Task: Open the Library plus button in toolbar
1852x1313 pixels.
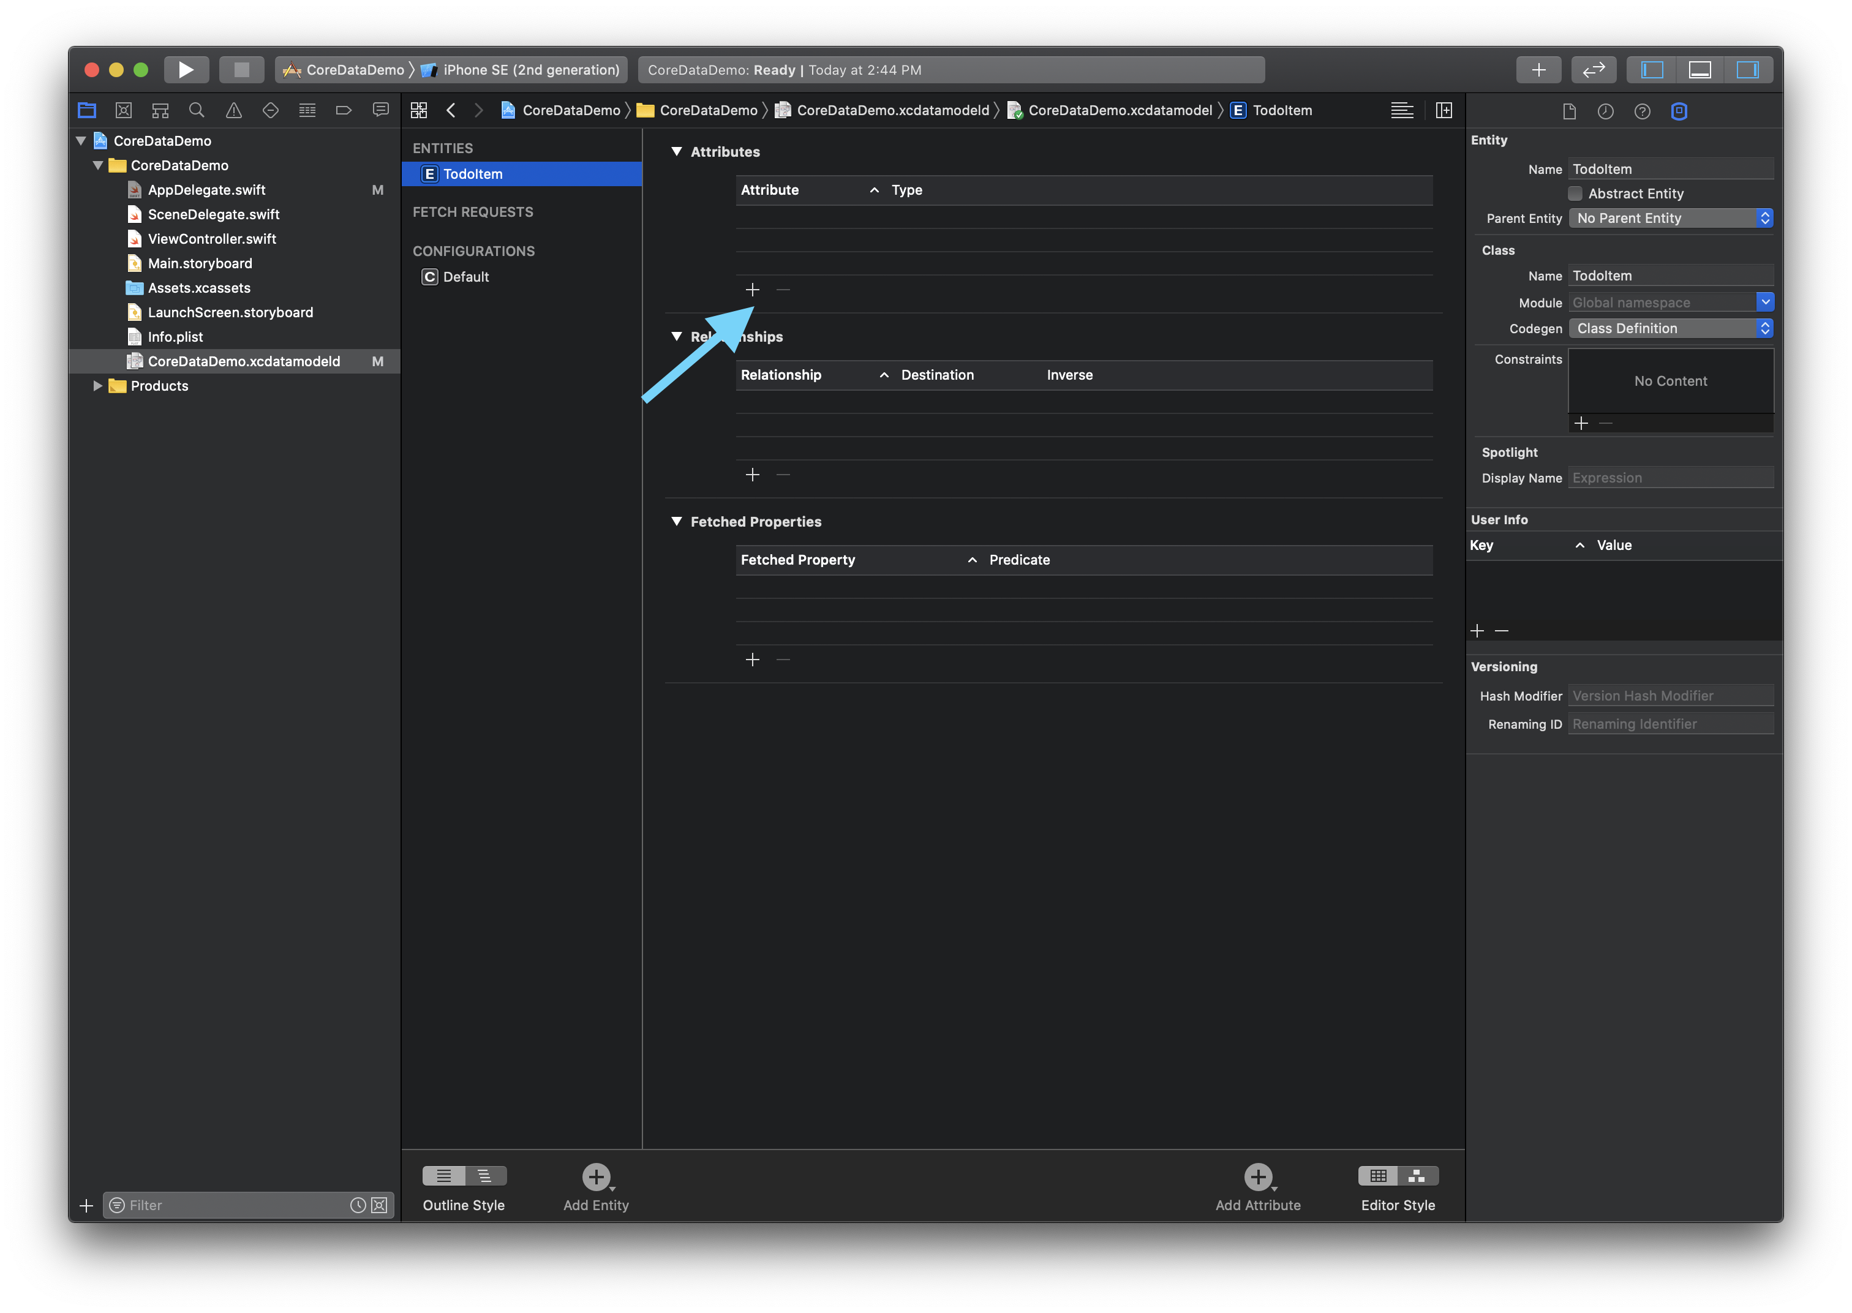Action: [1538, 70]
